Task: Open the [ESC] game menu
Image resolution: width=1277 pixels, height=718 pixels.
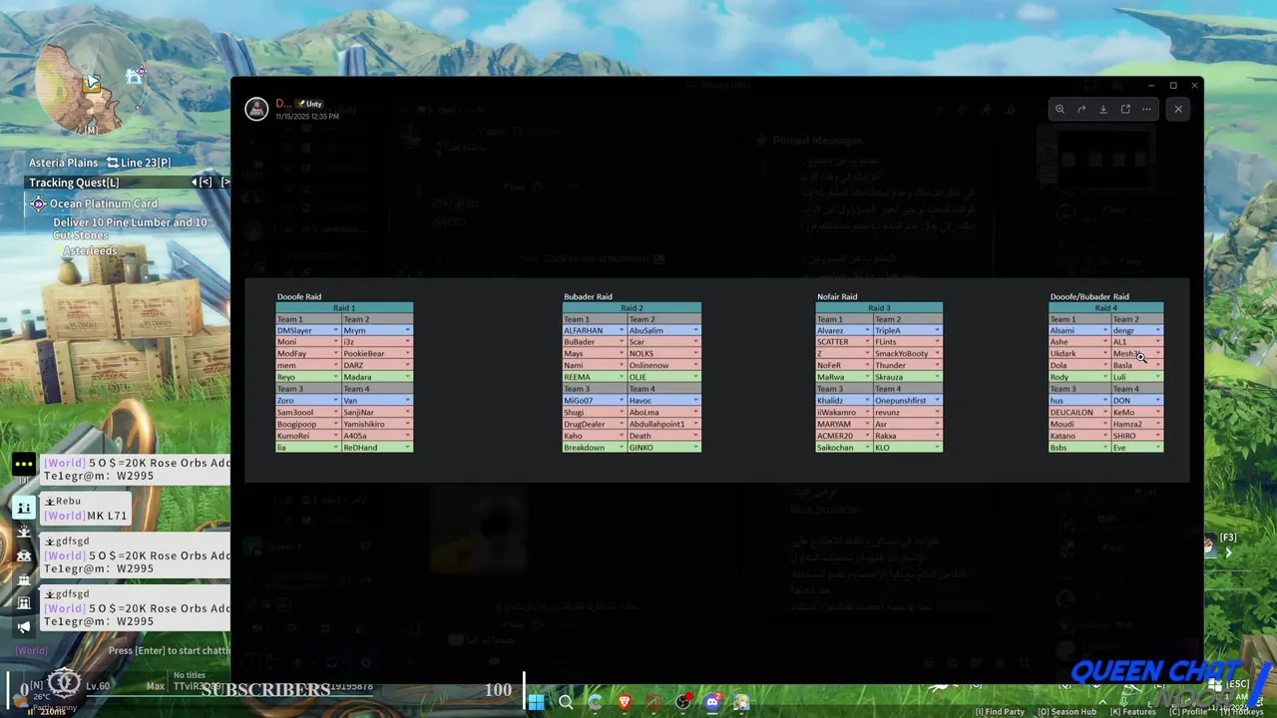Action: point(1237,684)
